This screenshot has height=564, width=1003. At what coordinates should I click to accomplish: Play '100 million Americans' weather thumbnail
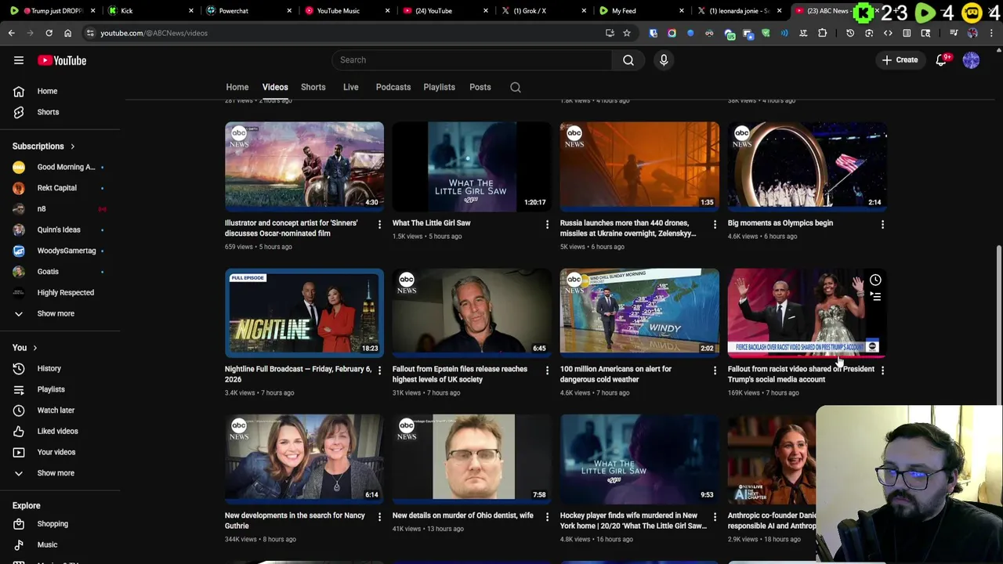pyautogui.click(x=639, y=313)
